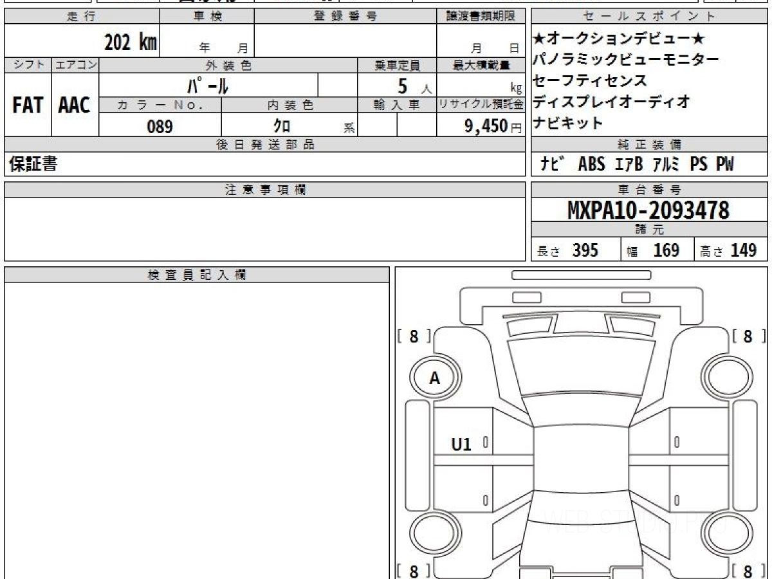Click ABS in the equipment row

(x=591, y=165)
